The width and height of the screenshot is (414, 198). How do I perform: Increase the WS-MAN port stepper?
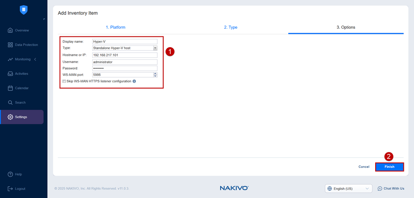(x=155, y=74)
